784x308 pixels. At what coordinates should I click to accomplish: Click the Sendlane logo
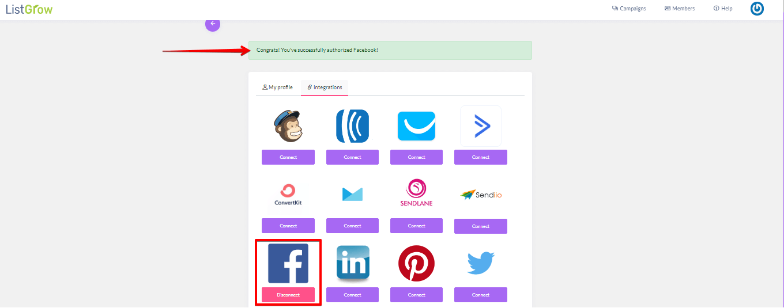(416, 193)
